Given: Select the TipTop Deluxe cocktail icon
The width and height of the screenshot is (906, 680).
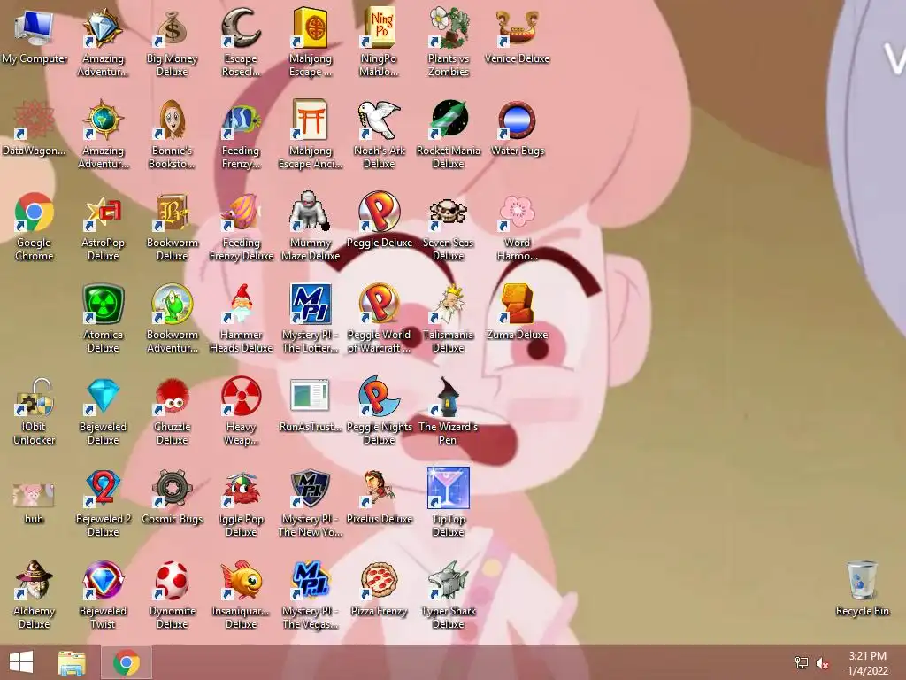Looking at the screenshot, I should pyautogui.click(x=449, y=488).
